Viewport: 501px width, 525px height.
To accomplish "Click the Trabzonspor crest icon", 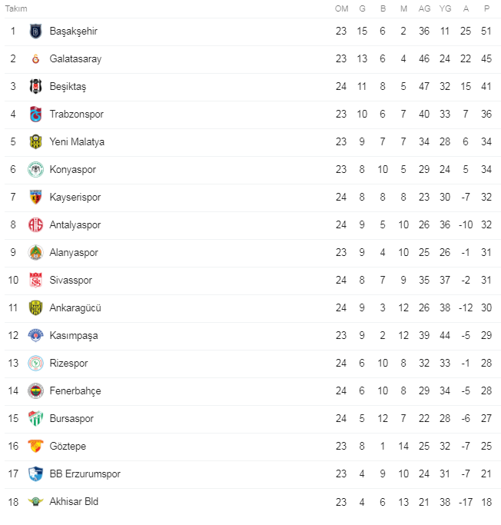I will (x=35, y=115).
